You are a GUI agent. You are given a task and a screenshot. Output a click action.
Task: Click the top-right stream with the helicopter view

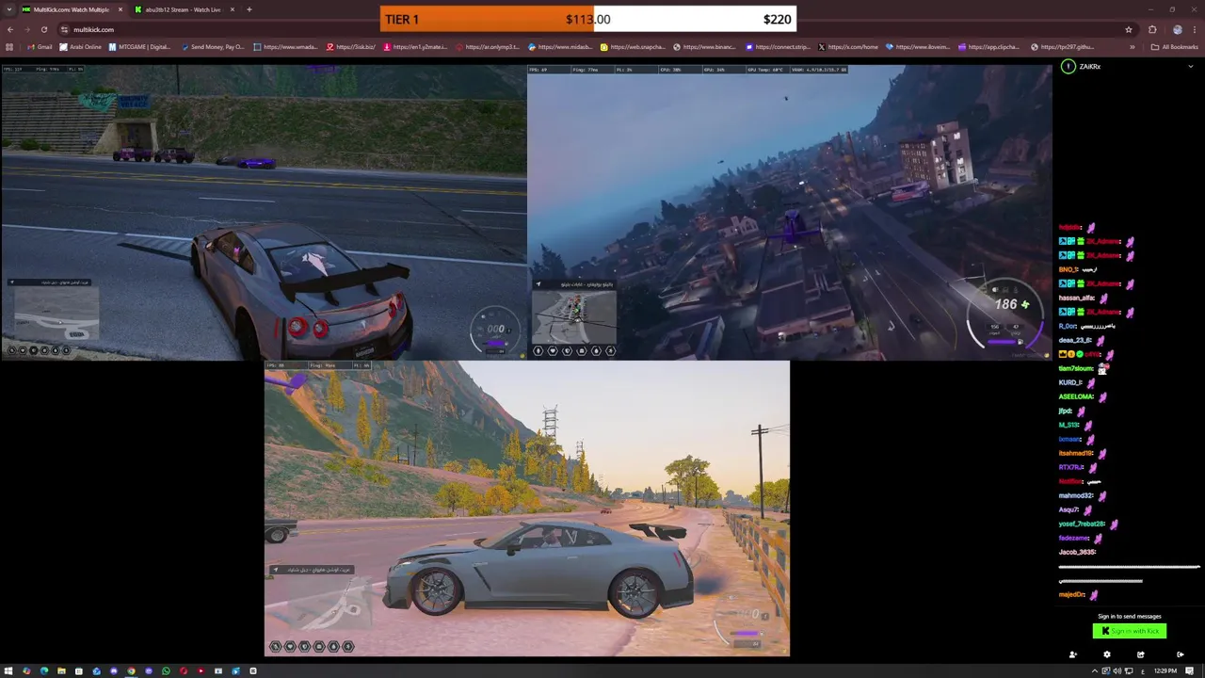(x=789, y=212)
